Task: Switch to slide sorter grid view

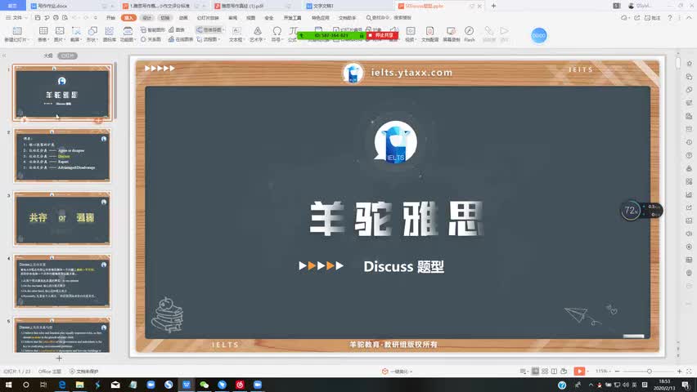Action: click(x=545, y=371)
